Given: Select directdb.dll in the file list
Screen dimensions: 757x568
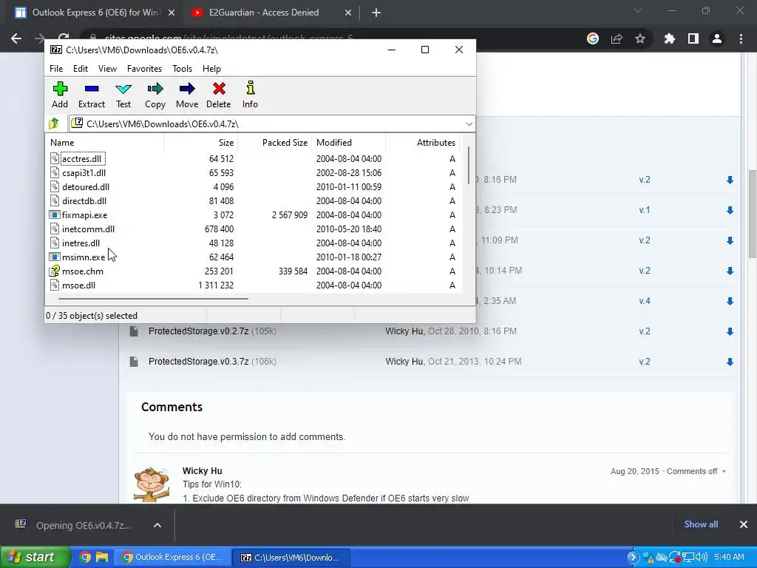Looking at the screenshot, I should click(84, 201).
